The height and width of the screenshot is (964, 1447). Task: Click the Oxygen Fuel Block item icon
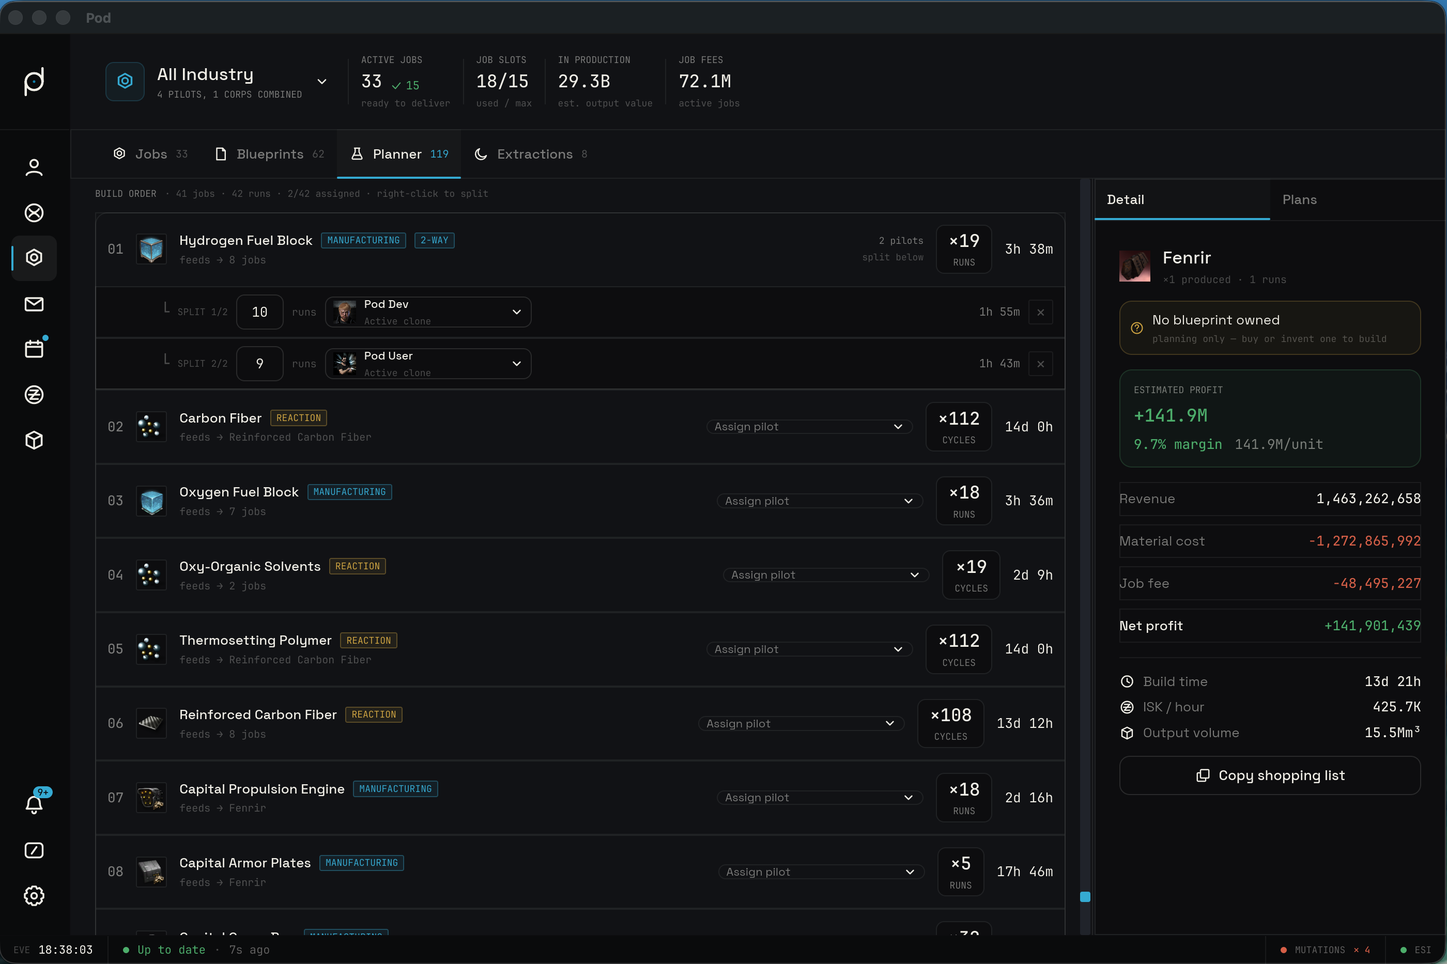click(151, 501)
